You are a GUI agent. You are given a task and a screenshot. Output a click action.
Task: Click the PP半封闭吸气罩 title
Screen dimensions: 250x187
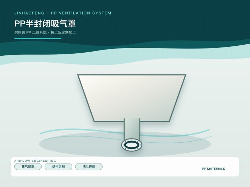(45, 24)
